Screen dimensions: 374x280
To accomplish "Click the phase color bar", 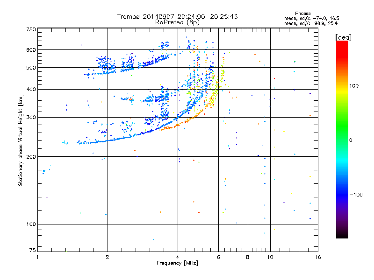I will (x=342, y=140).
